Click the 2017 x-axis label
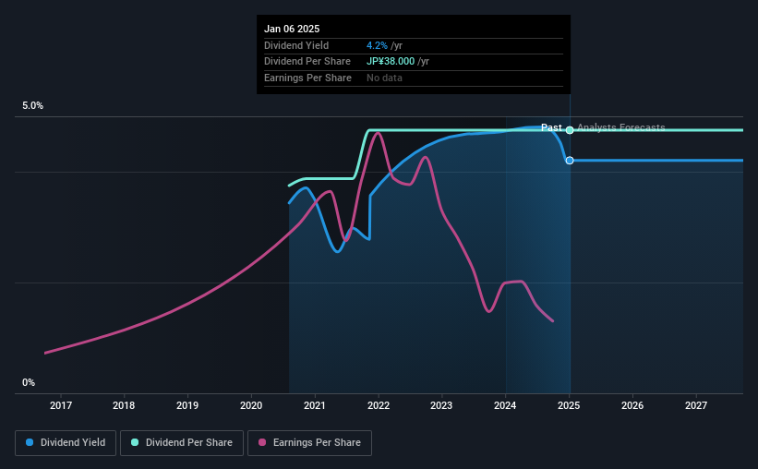Viewport: 758px width, 469px height. click(61, 405)
